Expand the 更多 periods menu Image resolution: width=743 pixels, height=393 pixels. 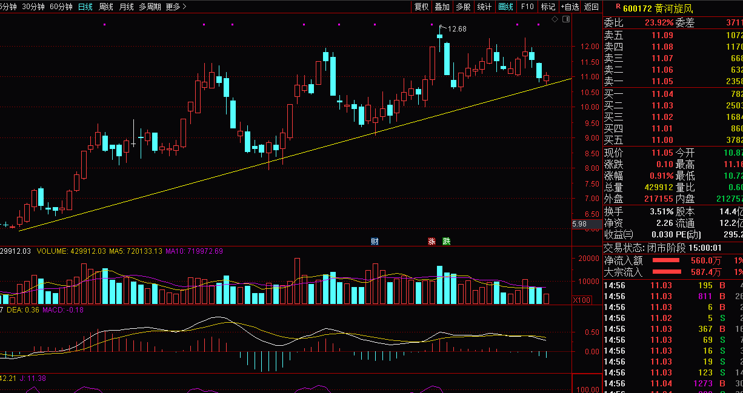click(x=175, y=7)
